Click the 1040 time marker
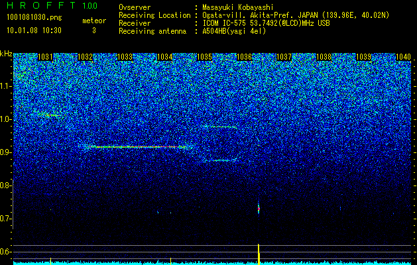 click(403, 57)
